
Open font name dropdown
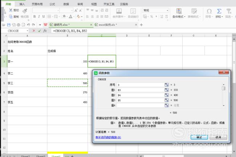point(58,11)
